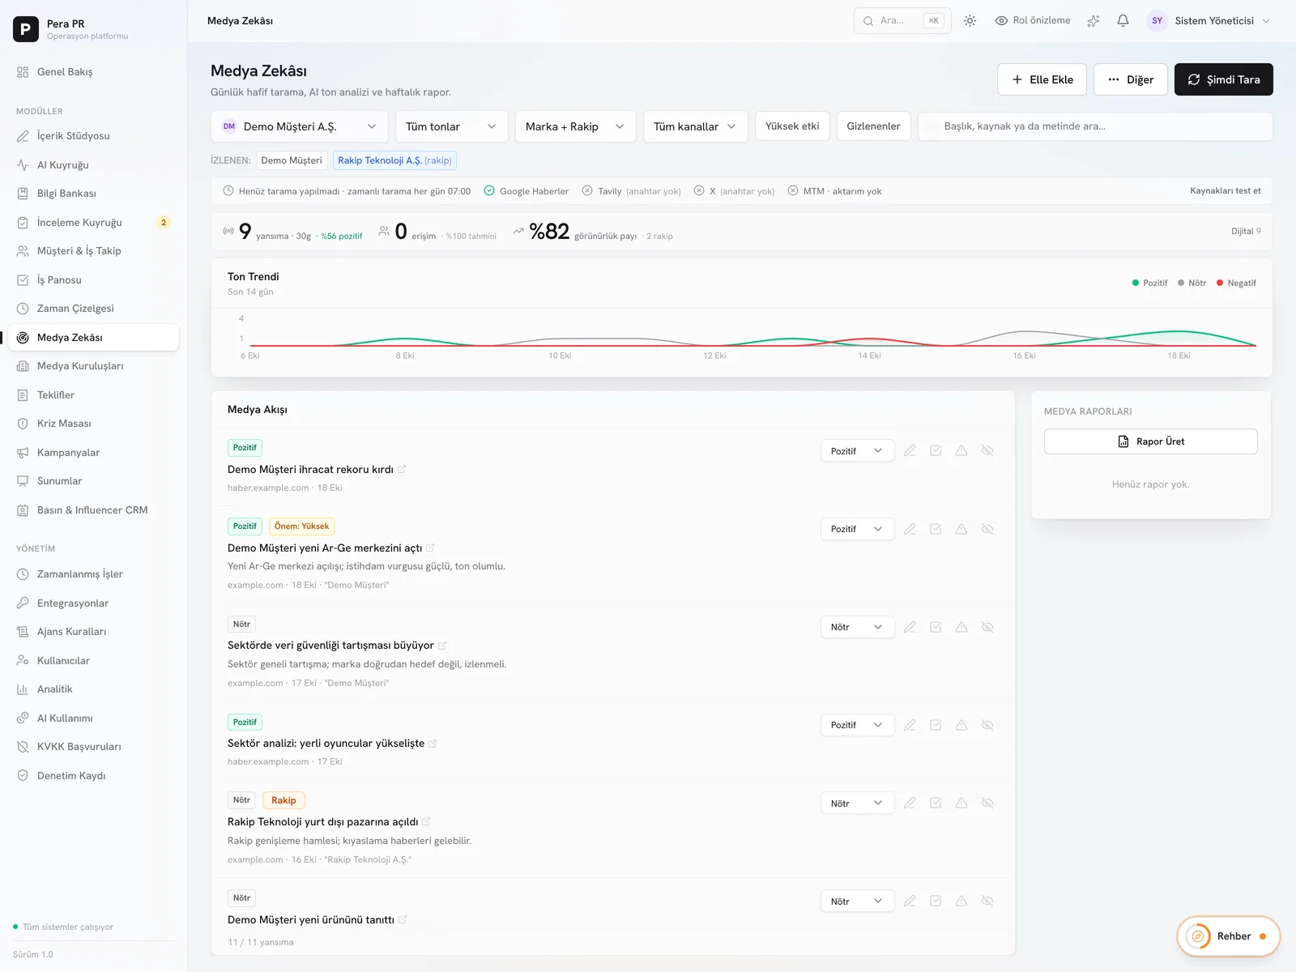Hide the 'veri güvenliği tartışması büyüyor' item
This screenshot has height=972, width=1296.
coord(987,627)
